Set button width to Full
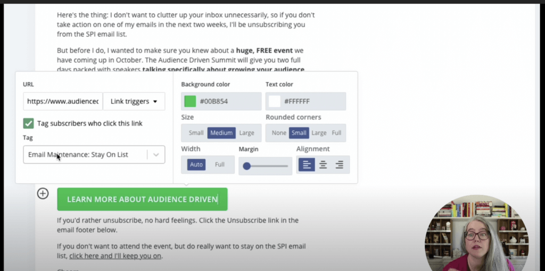Viewport: 545px width, 271px height. point(220,165)
